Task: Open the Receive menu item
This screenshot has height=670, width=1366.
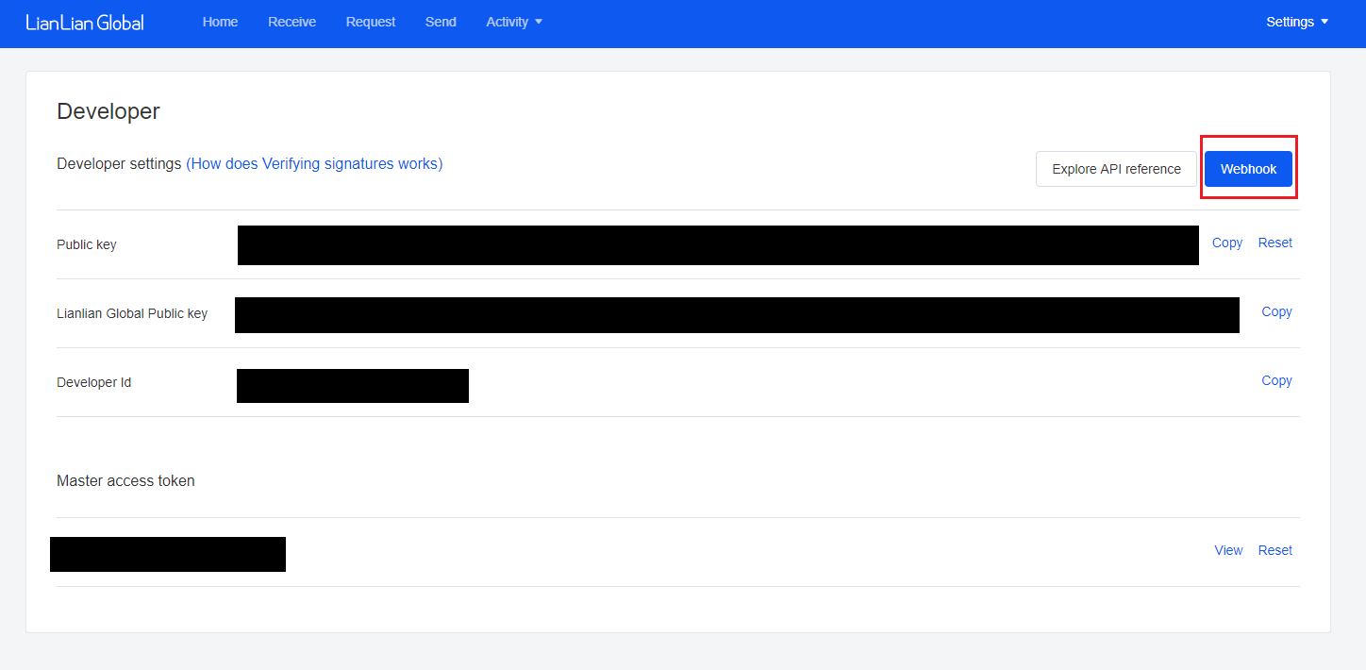Action: point(292,22)
